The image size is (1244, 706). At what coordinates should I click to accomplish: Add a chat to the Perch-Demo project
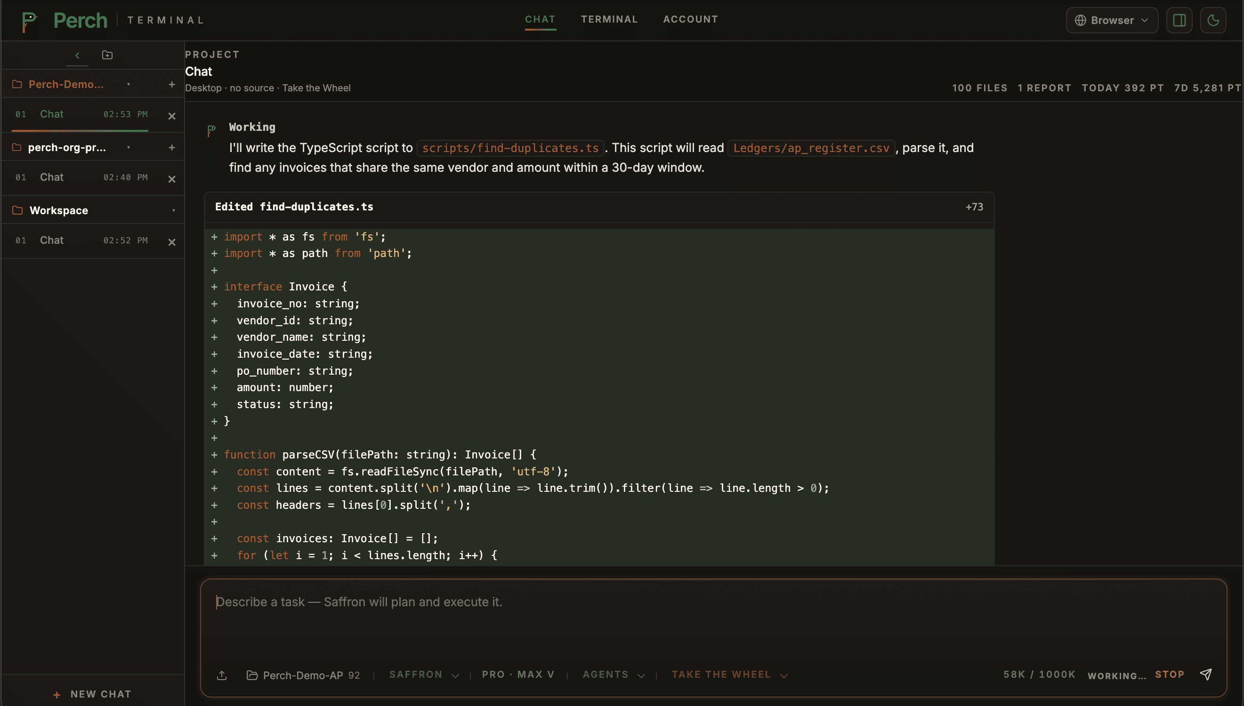tap(172, 84)
